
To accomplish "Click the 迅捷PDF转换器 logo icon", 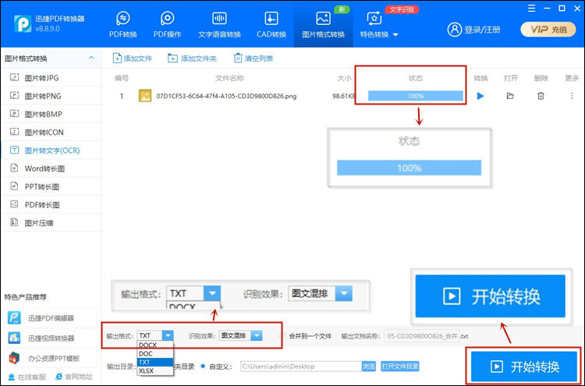I will click(23, 24).
